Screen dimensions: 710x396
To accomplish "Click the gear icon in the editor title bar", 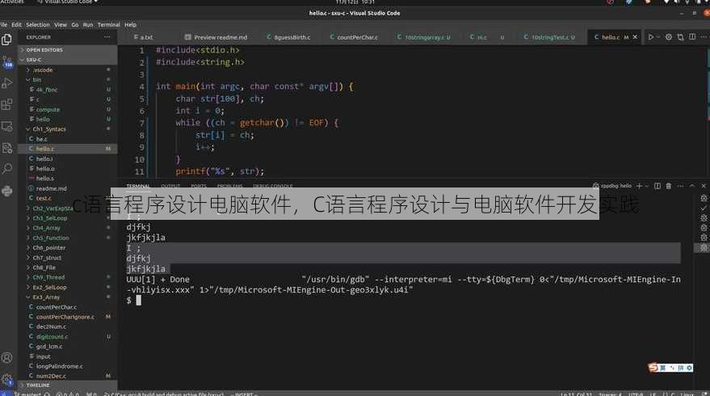I will tap(669, 37).
